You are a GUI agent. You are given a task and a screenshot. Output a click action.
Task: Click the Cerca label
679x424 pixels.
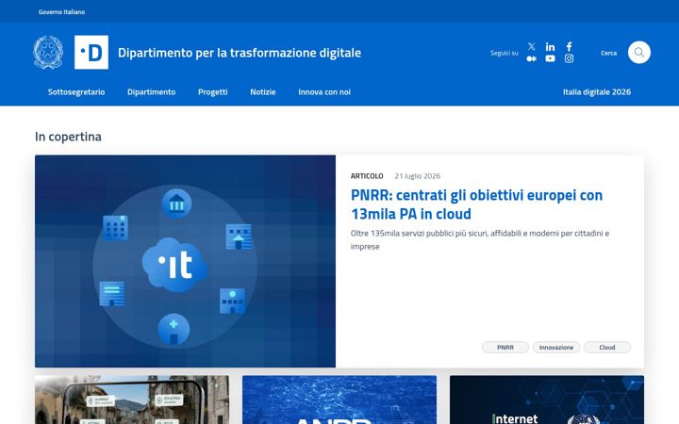point(608,53)
